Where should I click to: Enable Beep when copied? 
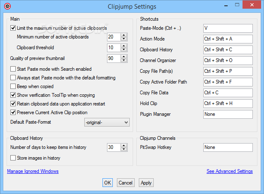coord(13,86)
